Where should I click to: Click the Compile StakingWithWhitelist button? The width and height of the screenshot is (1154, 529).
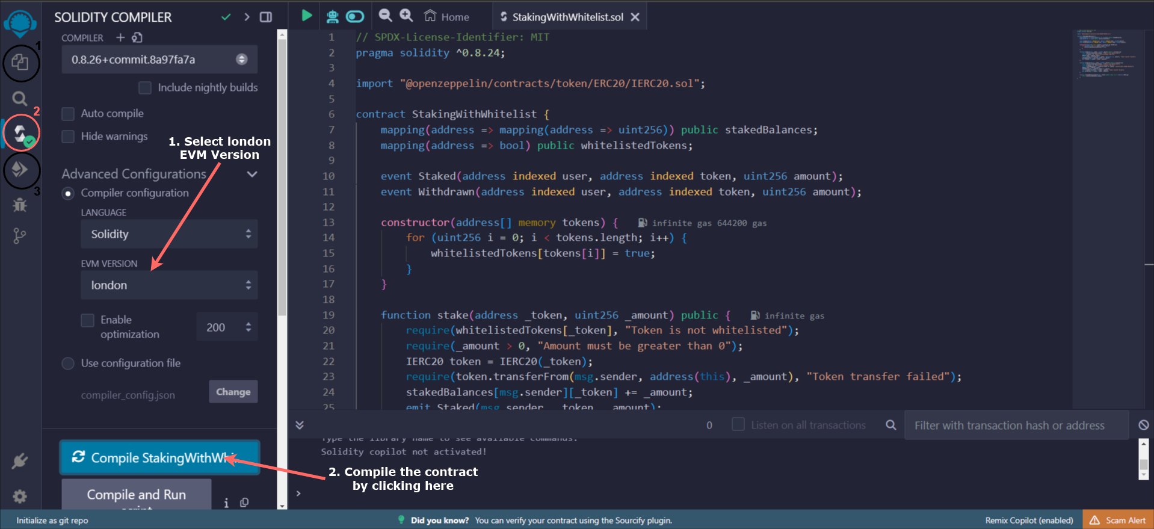[159, 458]
